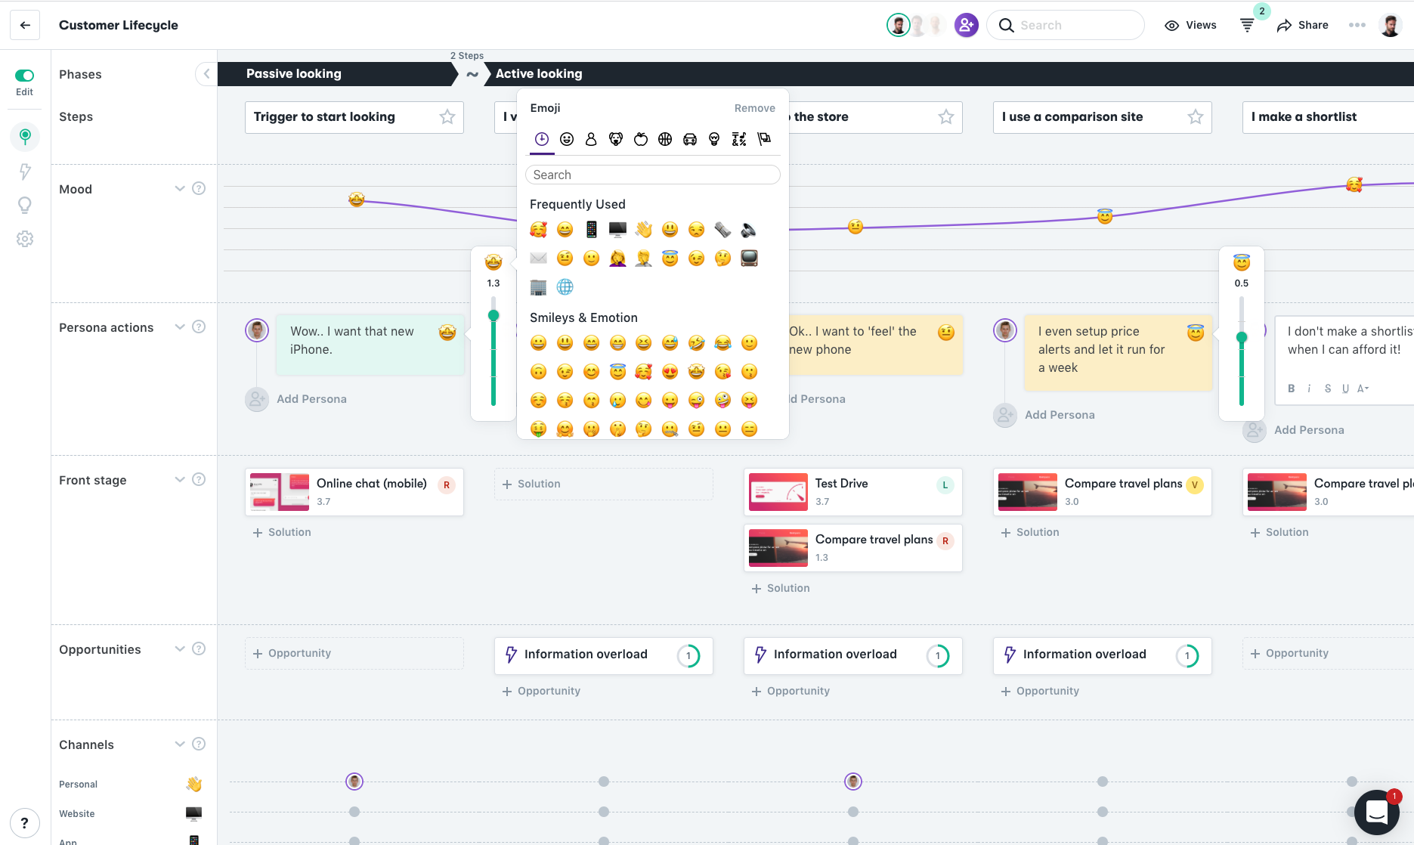Toggle Edit mode off
Image resolution: width=1414 pixels, height=845 pixels.
[x=25, y=76]
